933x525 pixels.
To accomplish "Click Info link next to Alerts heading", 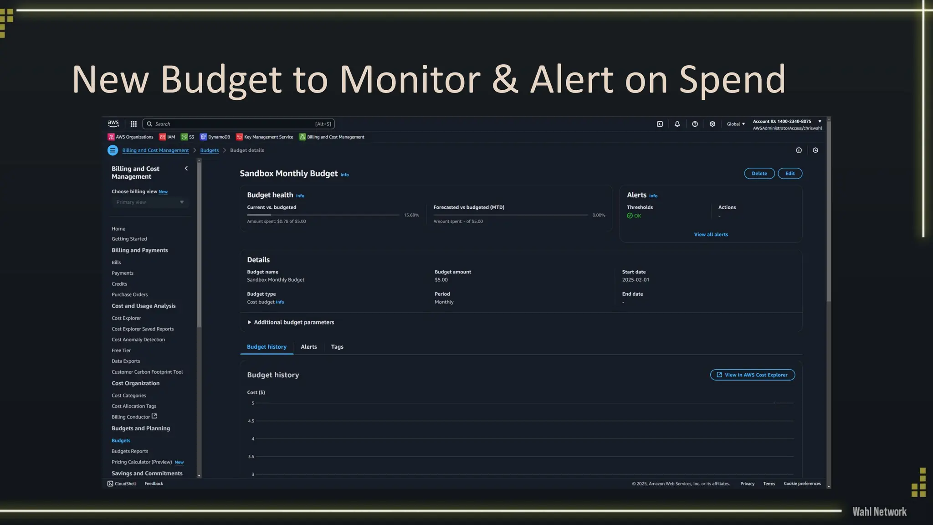I will (653, 196).
